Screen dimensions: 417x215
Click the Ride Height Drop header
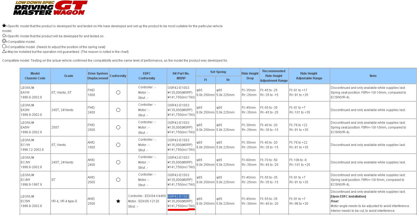(250, 76)
